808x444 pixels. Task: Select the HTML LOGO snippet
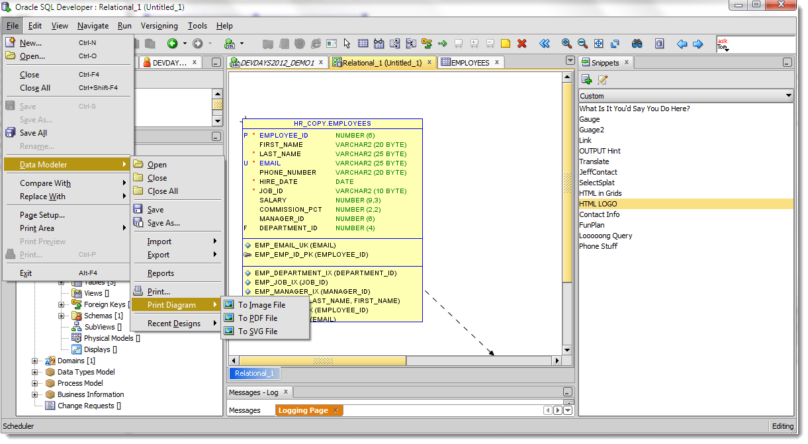tap(598, 204)
